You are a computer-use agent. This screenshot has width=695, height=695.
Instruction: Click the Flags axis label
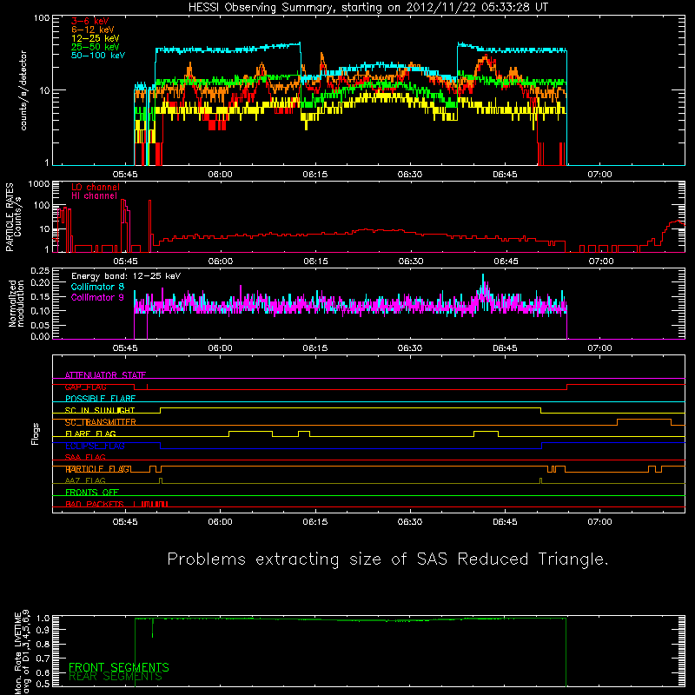point(36,434)
